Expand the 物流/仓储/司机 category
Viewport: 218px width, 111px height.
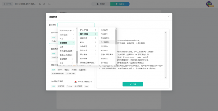point(66,31)
